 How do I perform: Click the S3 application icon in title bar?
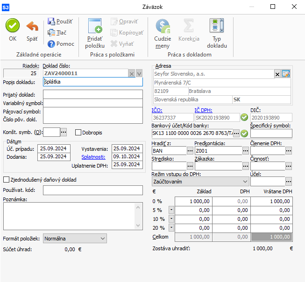6,7
